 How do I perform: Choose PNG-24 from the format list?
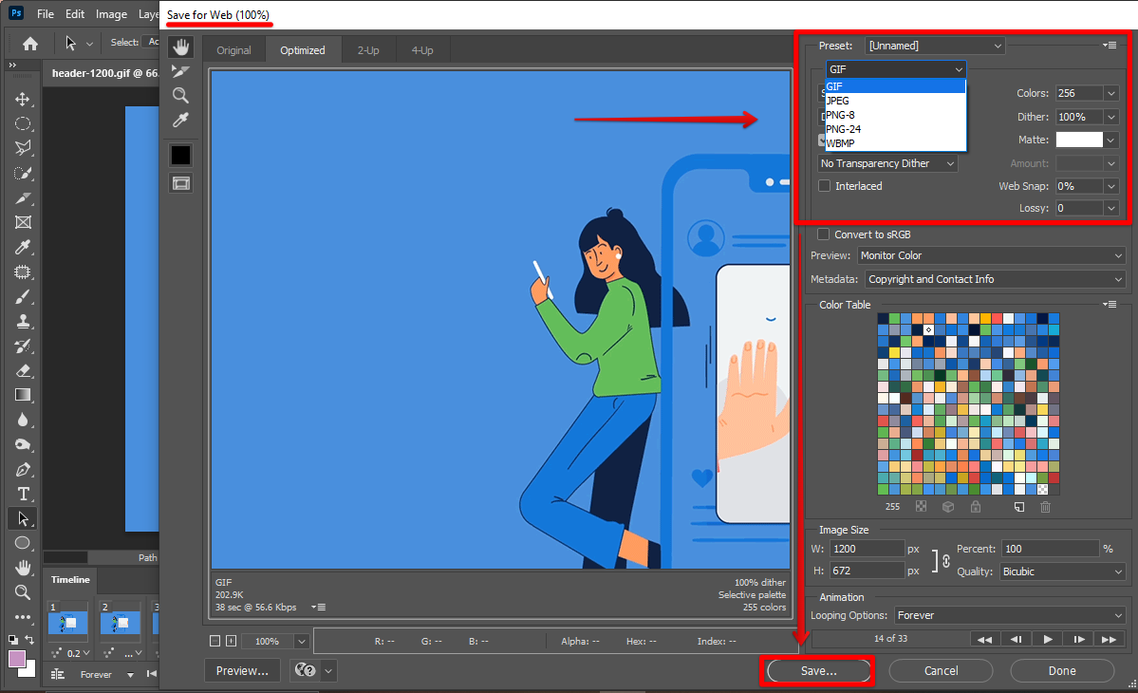pyautogui.click(x=844, y=129)
